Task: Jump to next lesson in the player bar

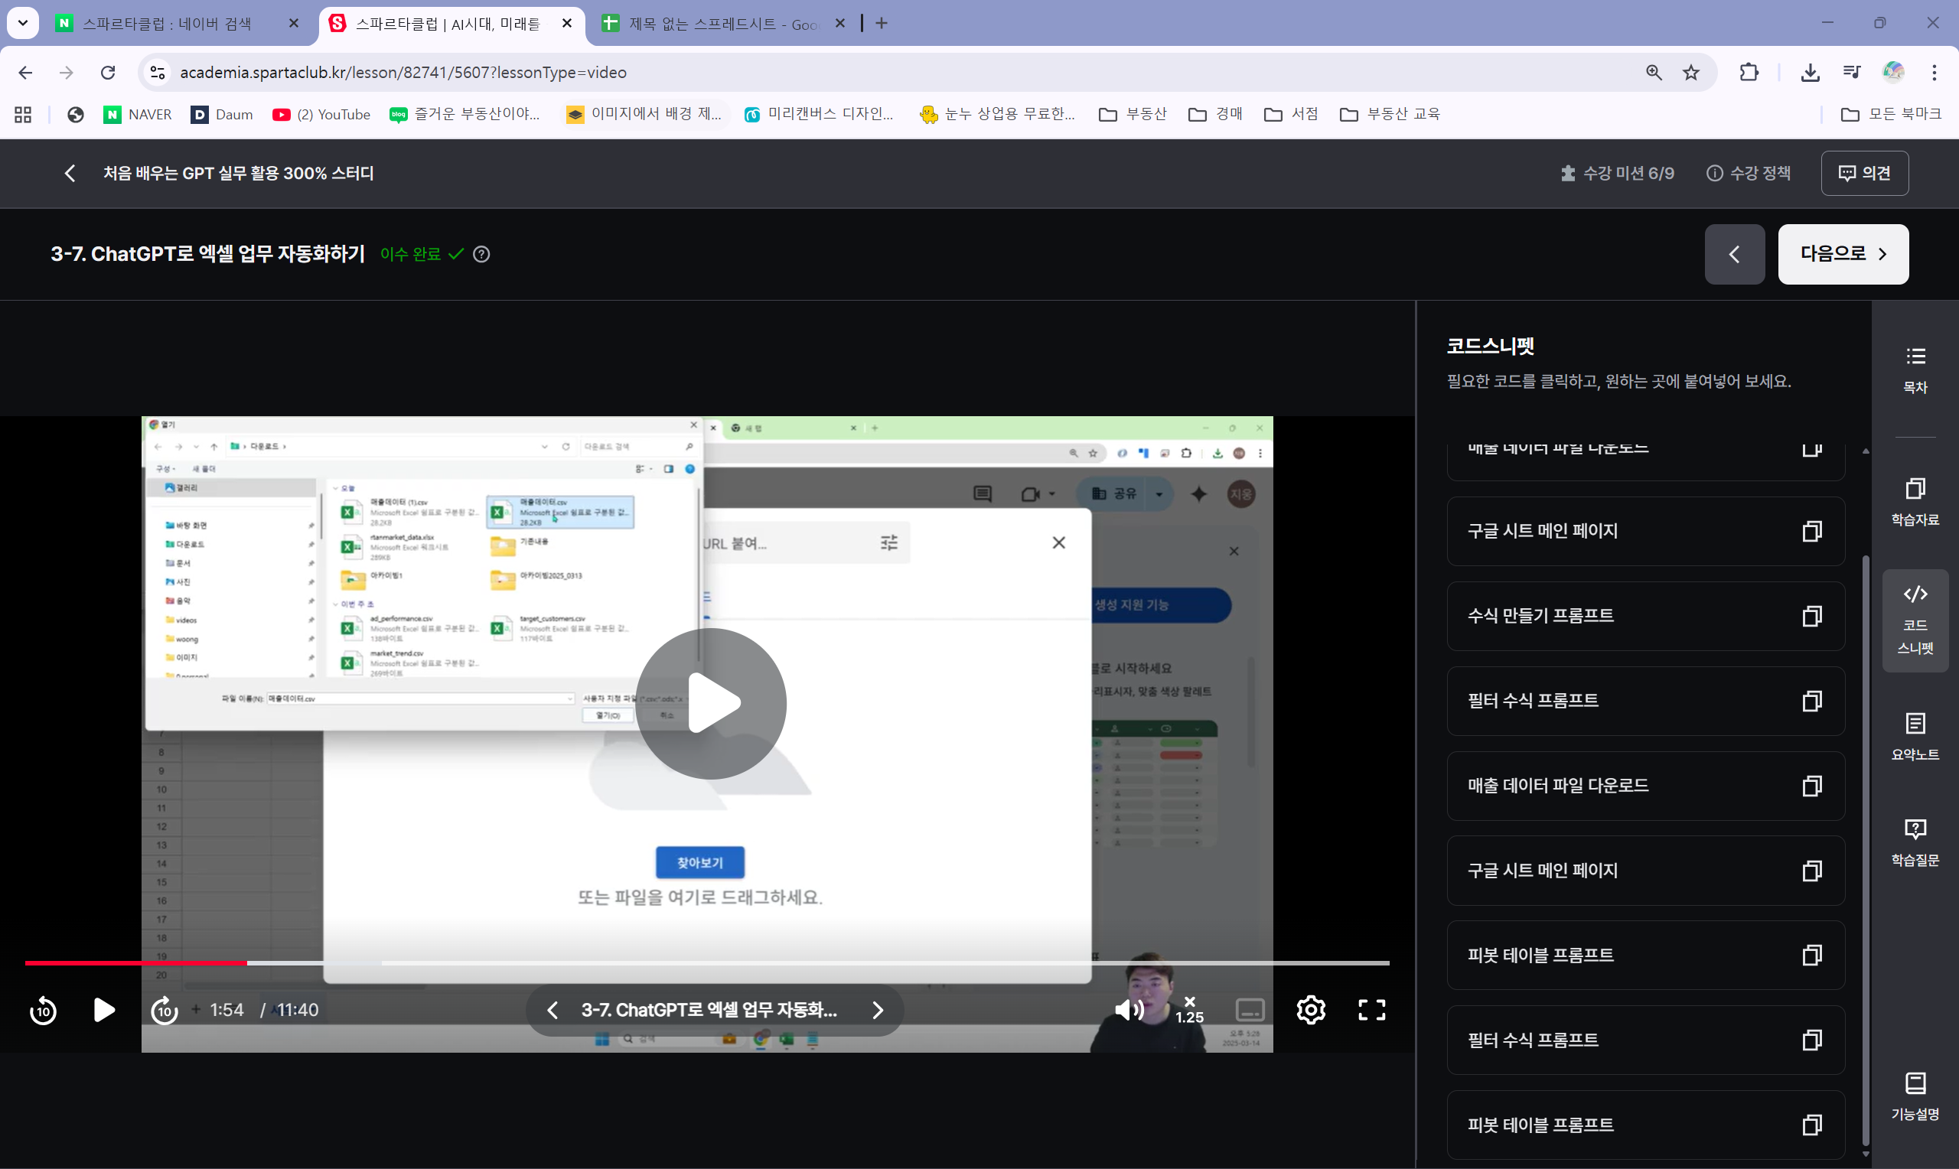Action: [878, 1010]
